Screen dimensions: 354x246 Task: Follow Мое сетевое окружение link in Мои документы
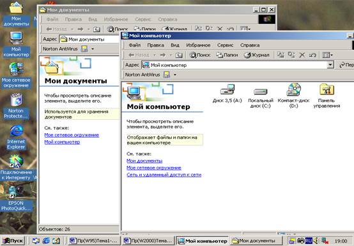[72, 135]
